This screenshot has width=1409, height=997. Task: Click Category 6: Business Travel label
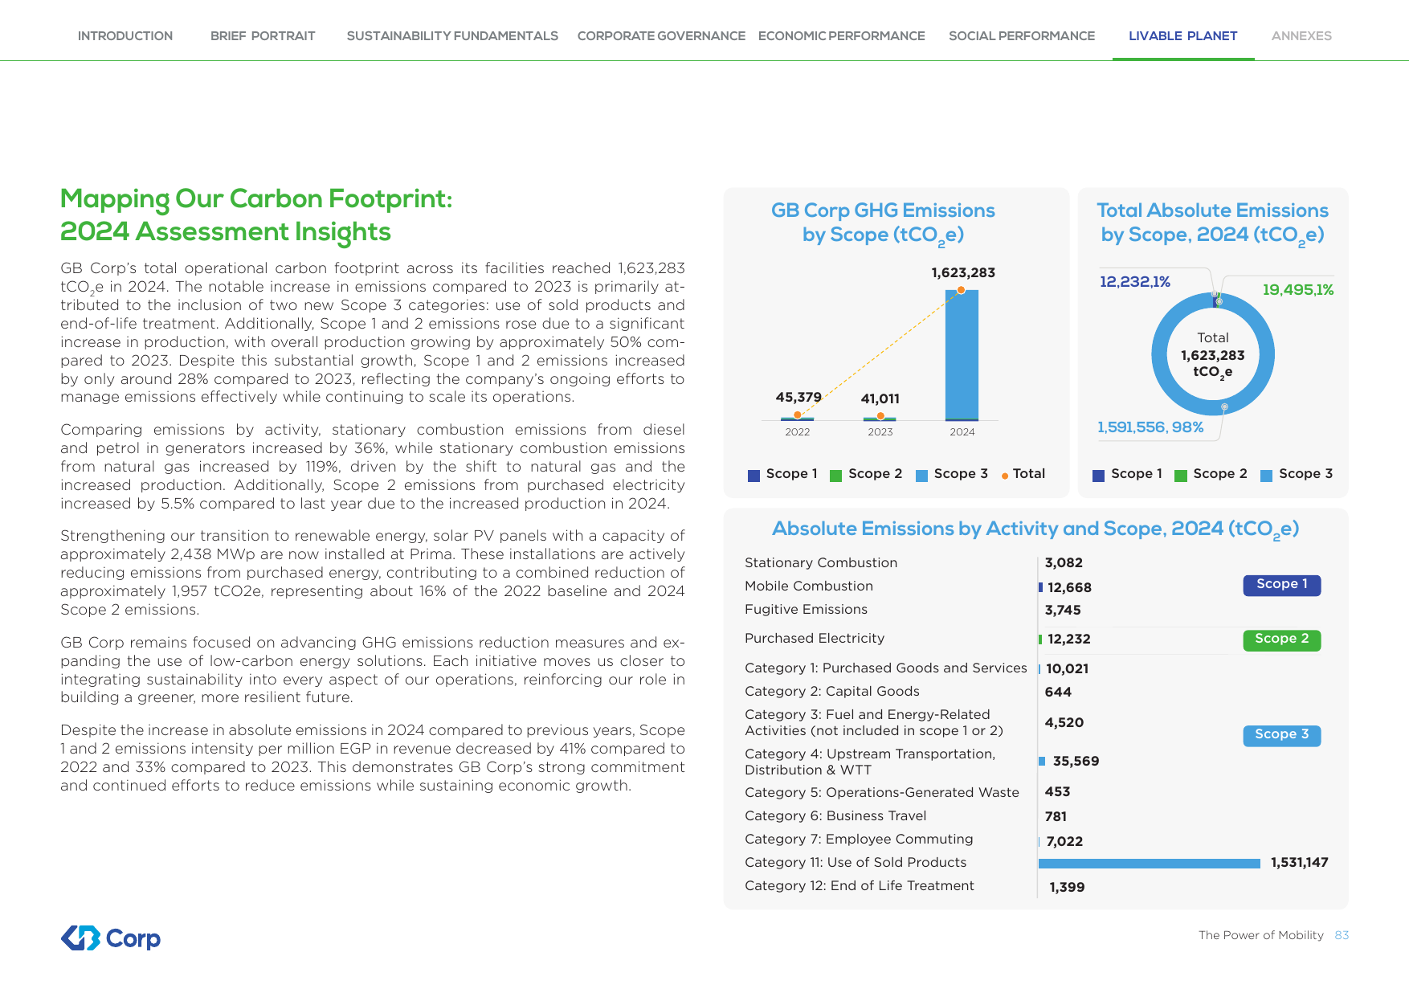pyautogui.click(x=835, y=816)
